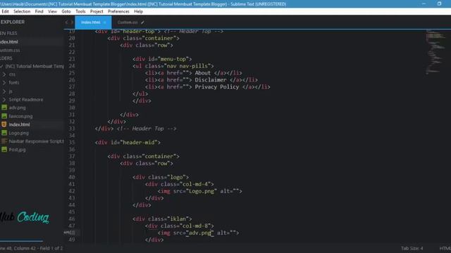Click line number 35 in the gutter
This screenshot has width=451, height=253.
pyautogui.click(x=72, y=142)
